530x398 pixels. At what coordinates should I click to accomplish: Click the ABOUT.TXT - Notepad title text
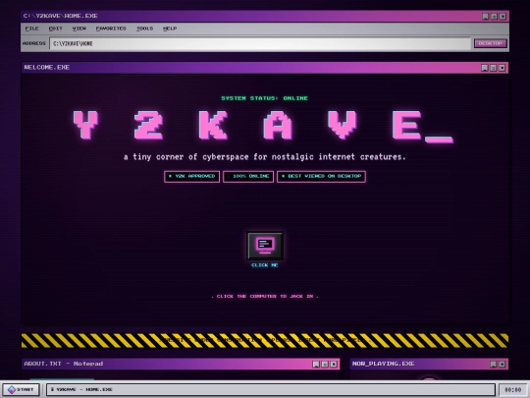click(x=64, y=364)
